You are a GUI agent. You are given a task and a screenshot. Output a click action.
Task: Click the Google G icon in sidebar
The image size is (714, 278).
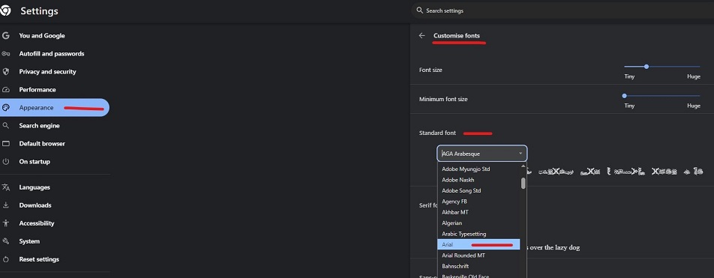tap(5, 35)
